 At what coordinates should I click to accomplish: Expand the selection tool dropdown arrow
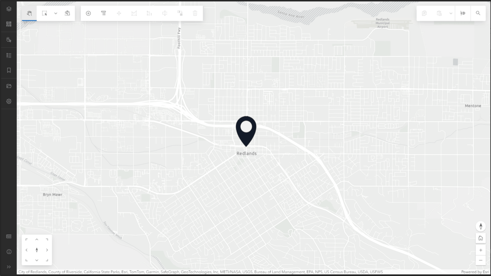(x=56, y=13)
